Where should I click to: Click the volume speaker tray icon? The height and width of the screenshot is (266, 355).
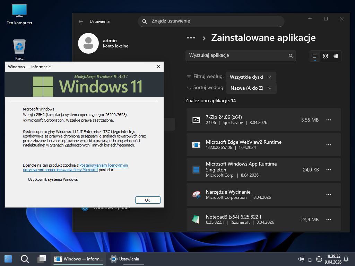click(x=301, y=259)
